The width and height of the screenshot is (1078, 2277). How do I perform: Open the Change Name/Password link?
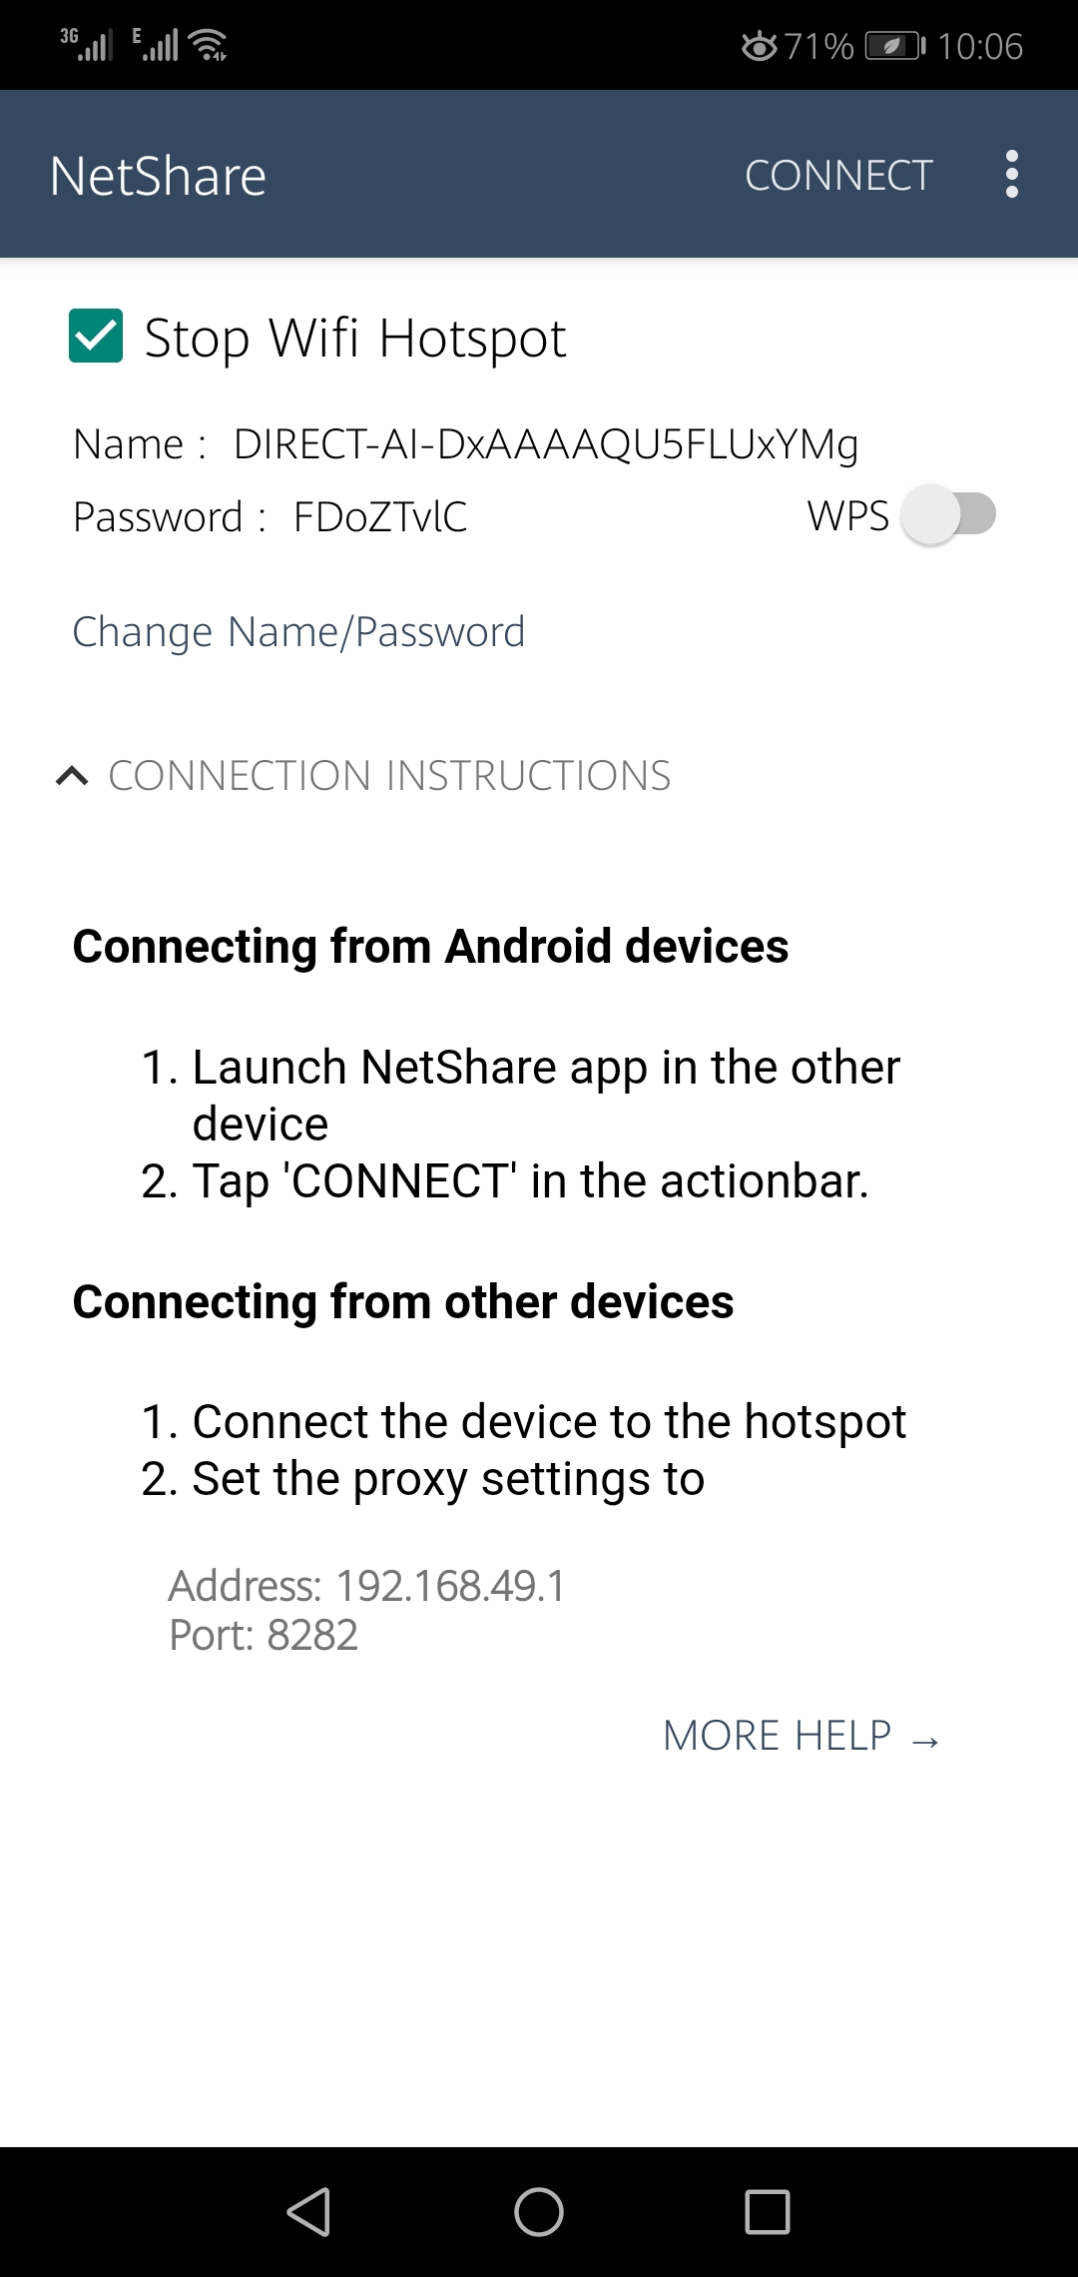(x=298, y=632)
